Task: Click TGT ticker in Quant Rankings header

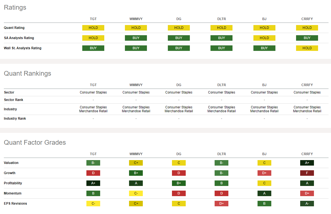Action: tap(93, 85)
